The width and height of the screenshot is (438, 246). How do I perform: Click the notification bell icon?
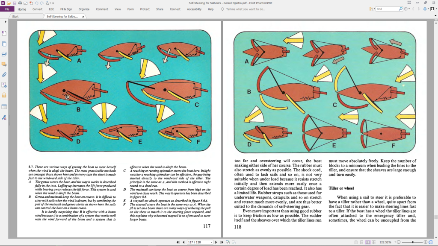[425, 9]
